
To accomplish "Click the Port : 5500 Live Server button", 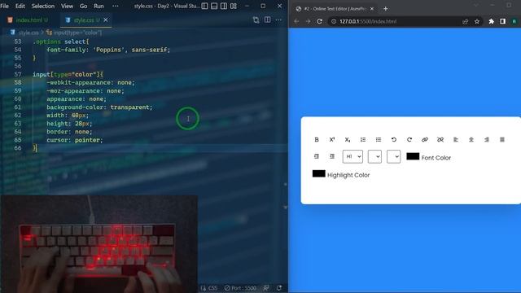I will [x=240, y=288].
